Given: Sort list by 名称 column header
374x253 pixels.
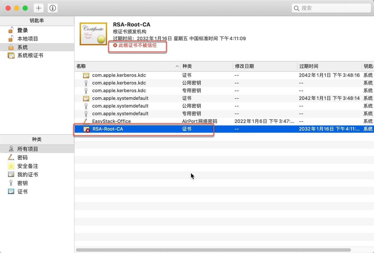Looking at the screenshot, I should click(81, 66).
